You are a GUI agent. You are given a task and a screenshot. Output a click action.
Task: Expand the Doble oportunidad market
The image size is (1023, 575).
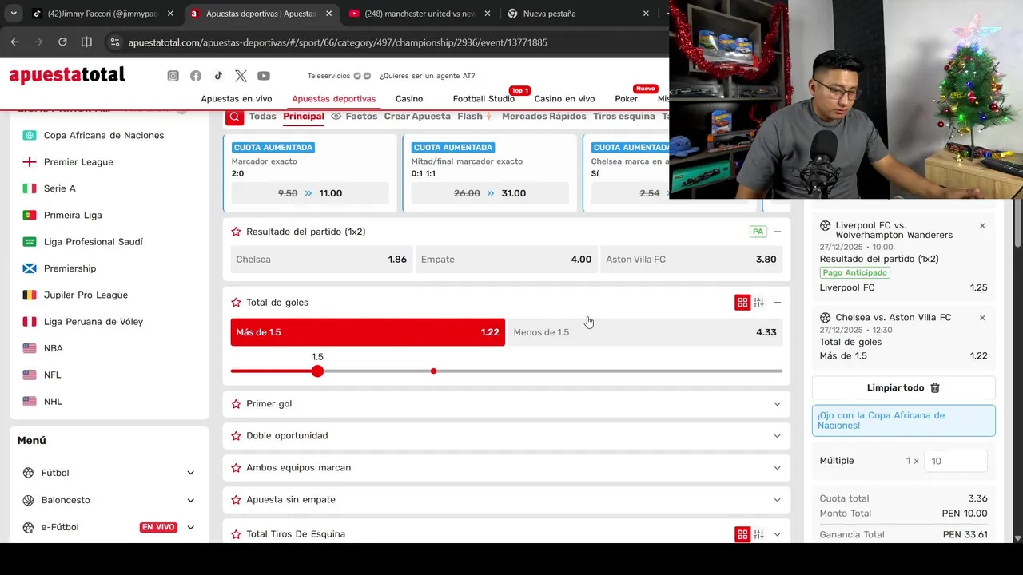coord(777,436)
